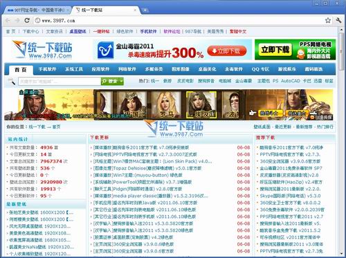Screen dimensions: 346x258
Task: Click the browser reload icon
Action: [x=27, y=20]
